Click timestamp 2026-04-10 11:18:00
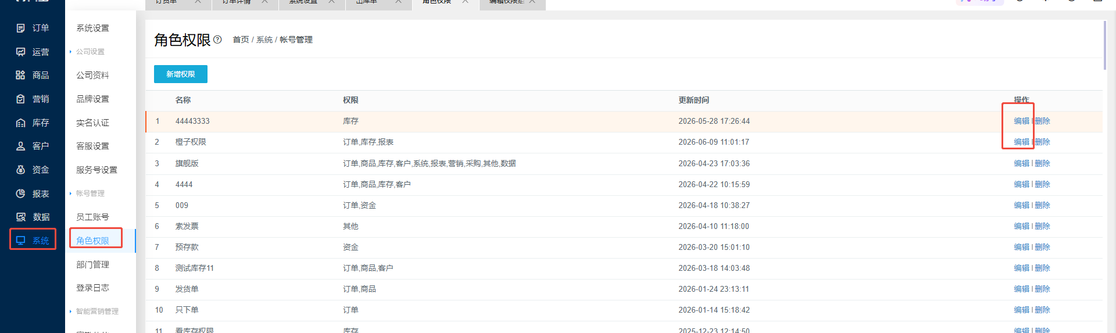Image resolution: width=1116 pixels, height=333 pixels. pos(714,226)
